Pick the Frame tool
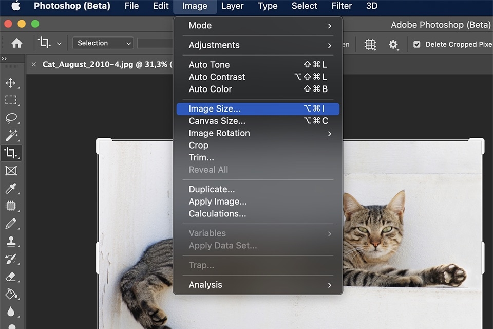The image size is (493, 329). [11, 170]
